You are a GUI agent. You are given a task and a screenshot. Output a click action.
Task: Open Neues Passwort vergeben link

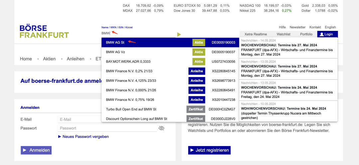tap(85, 136)
